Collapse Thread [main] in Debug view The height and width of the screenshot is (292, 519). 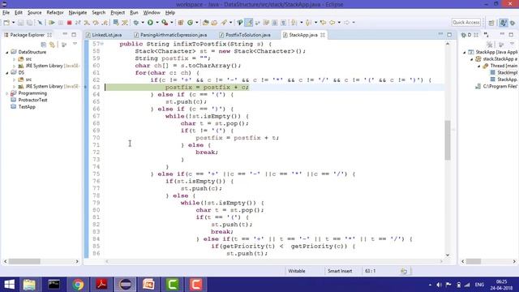tap(478, 66)
